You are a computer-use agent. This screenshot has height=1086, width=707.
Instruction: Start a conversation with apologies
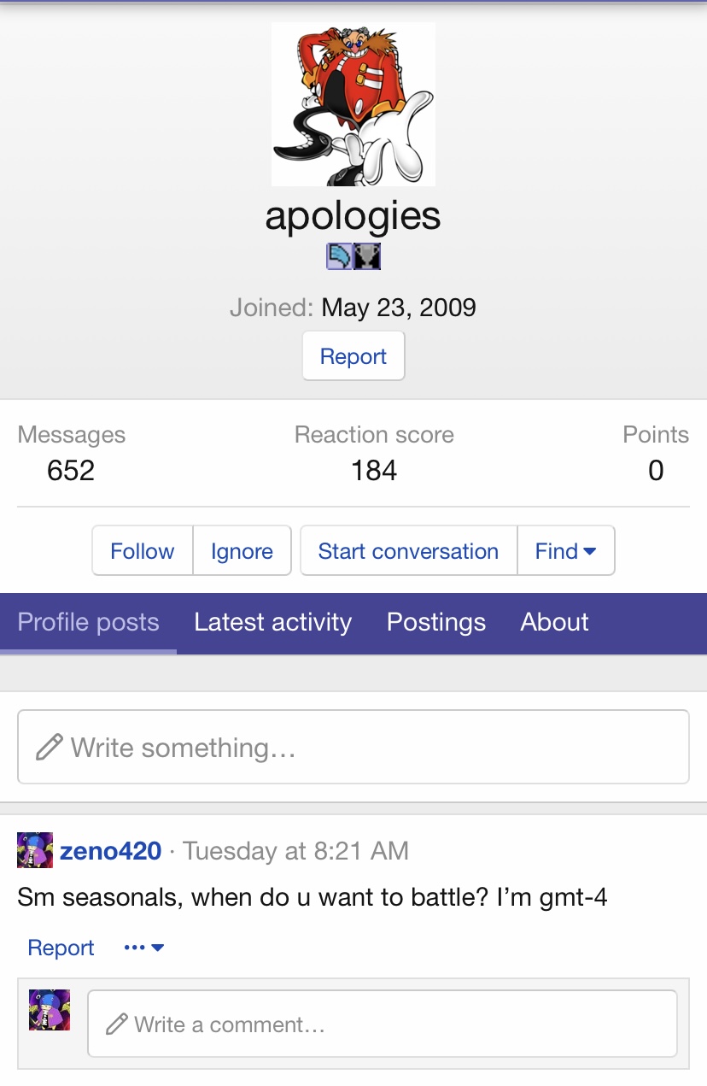(x=408, y=551)
